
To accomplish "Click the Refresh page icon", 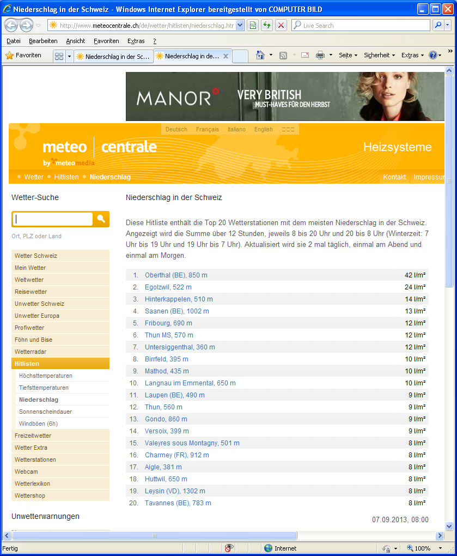I will click(x=267, y=25).
